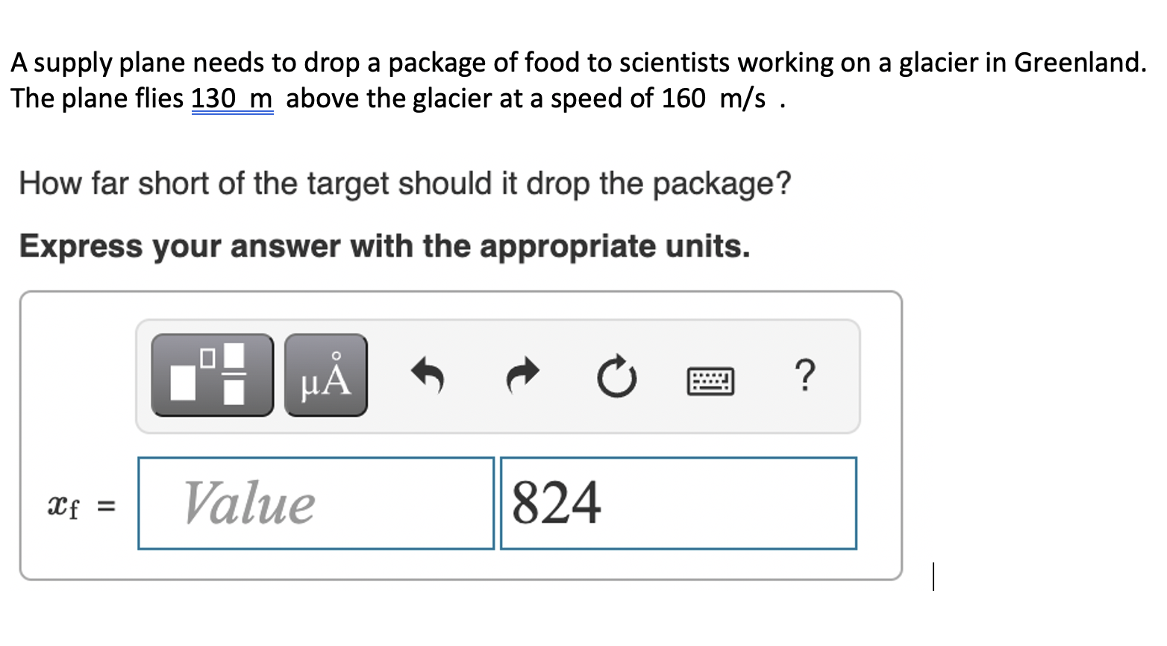
Task: Open help with the question mark
Action: point(804,374)
